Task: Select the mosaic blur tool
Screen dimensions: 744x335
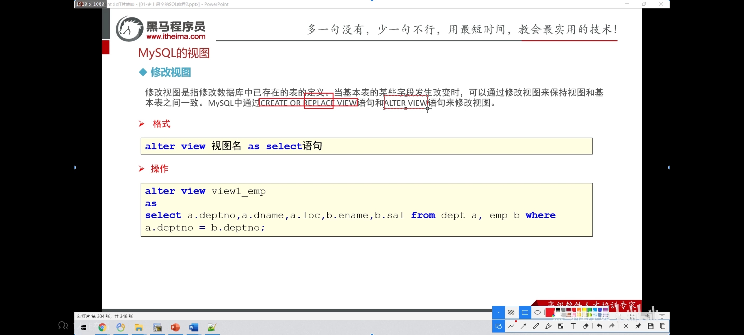Action: point(561,326)
